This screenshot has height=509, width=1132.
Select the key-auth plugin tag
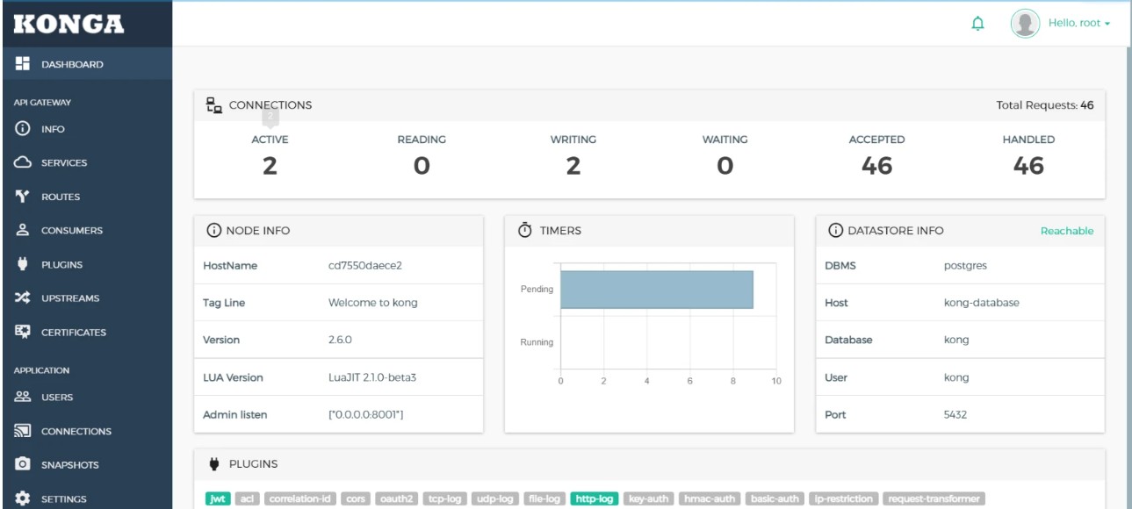[648, 499]
